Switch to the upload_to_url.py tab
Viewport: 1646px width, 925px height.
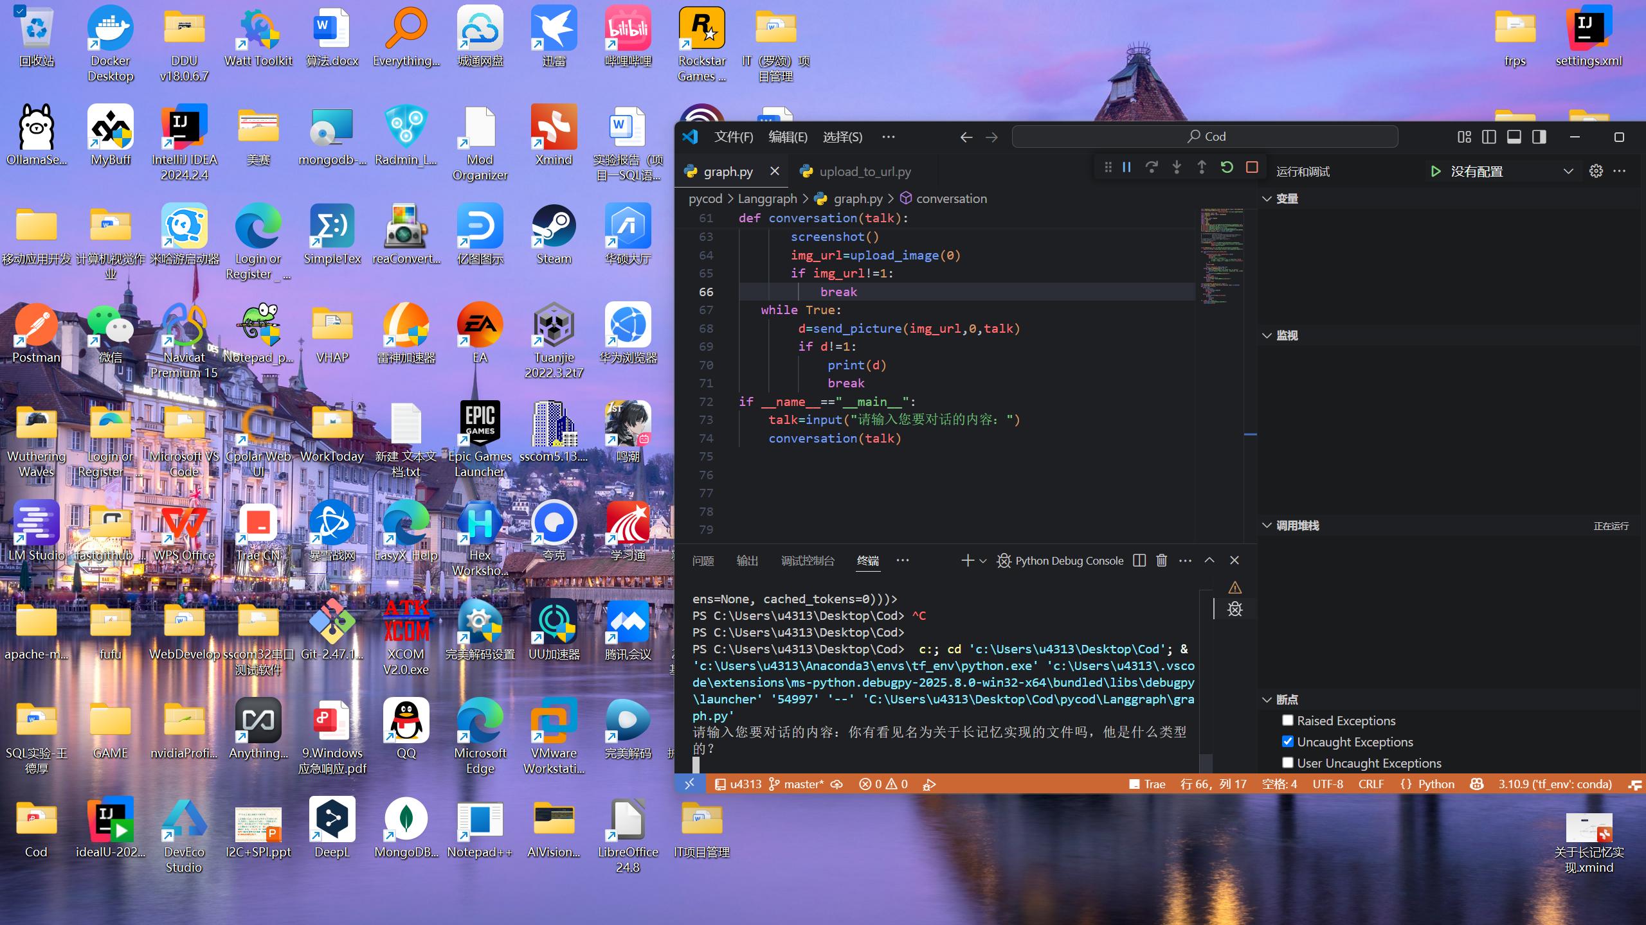(x=864, y=172)
